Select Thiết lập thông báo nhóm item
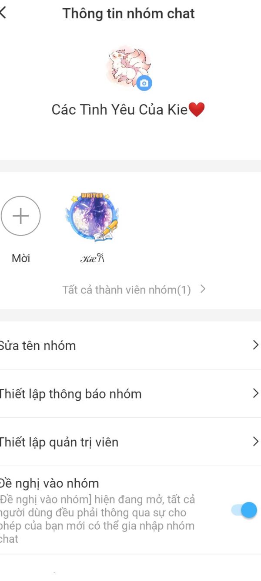 (130, 394)
